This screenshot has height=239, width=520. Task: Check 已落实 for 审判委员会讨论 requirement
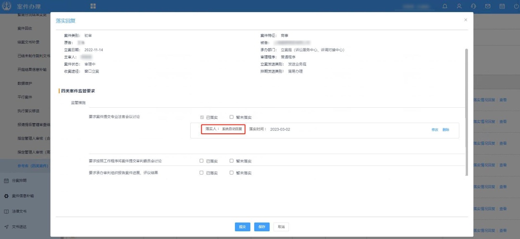(x=202, y=161)
